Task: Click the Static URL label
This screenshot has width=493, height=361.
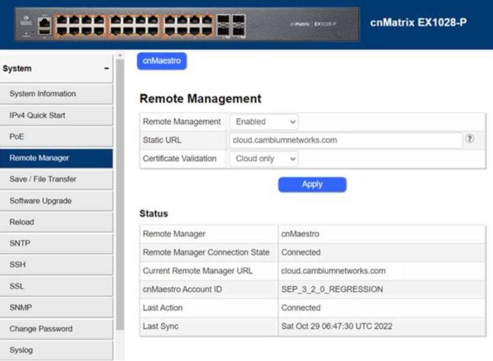Action: click(x=162, y=140)
